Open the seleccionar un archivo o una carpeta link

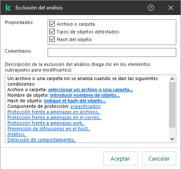tap(90, 89)
